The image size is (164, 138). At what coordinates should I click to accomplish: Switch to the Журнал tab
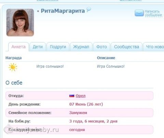point(81,47)
